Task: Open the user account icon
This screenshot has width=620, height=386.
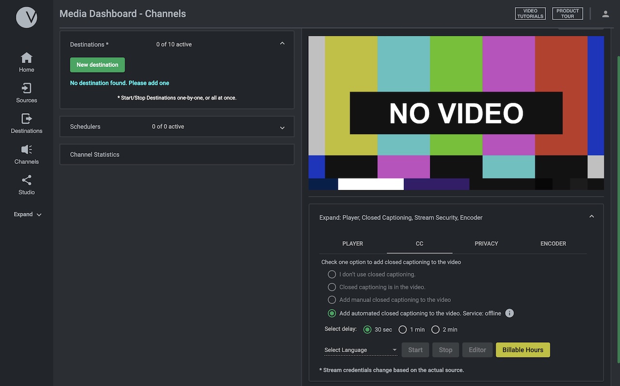Action: coord(605,14)
